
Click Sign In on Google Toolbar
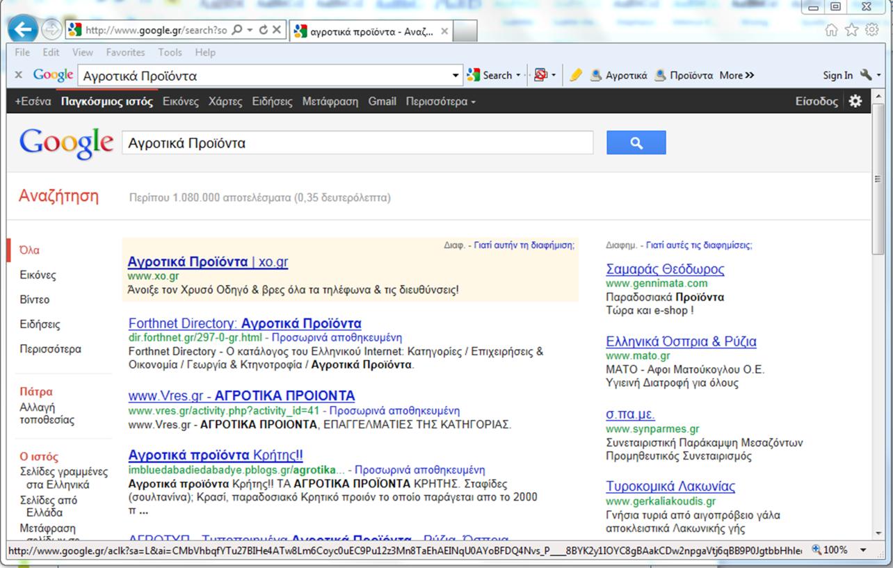coord(837,75)
